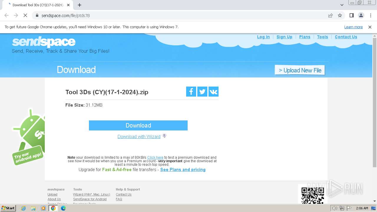The width and height of the screenshot is (377, 212).
Task: Open a new browser tab
Action: tap(80, 5)
